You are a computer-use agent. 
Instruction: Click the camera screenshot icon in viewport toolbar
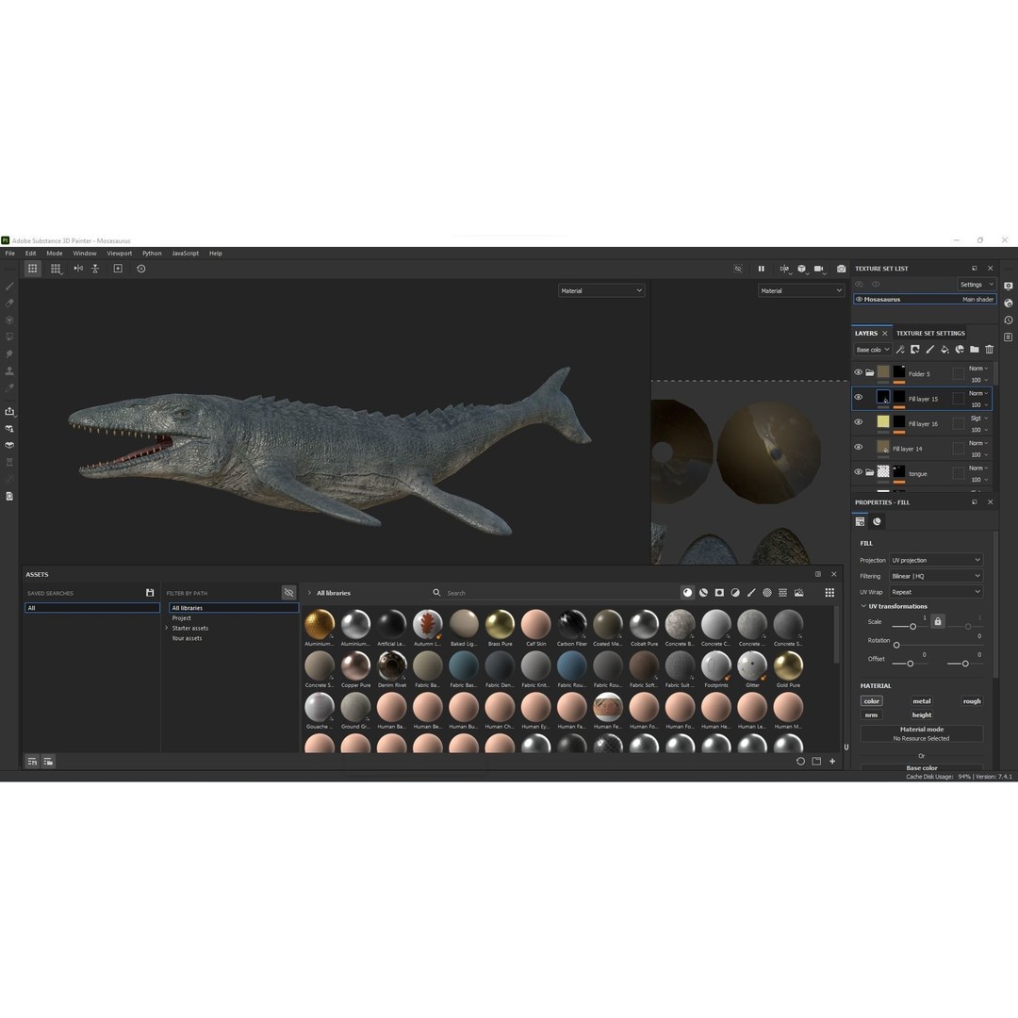(841, 269)
